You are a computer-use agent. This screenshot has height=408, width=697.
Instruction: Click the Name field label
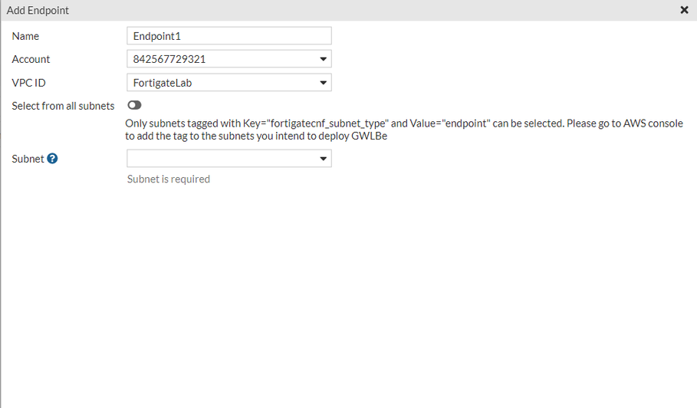click(x=25, y=36)
